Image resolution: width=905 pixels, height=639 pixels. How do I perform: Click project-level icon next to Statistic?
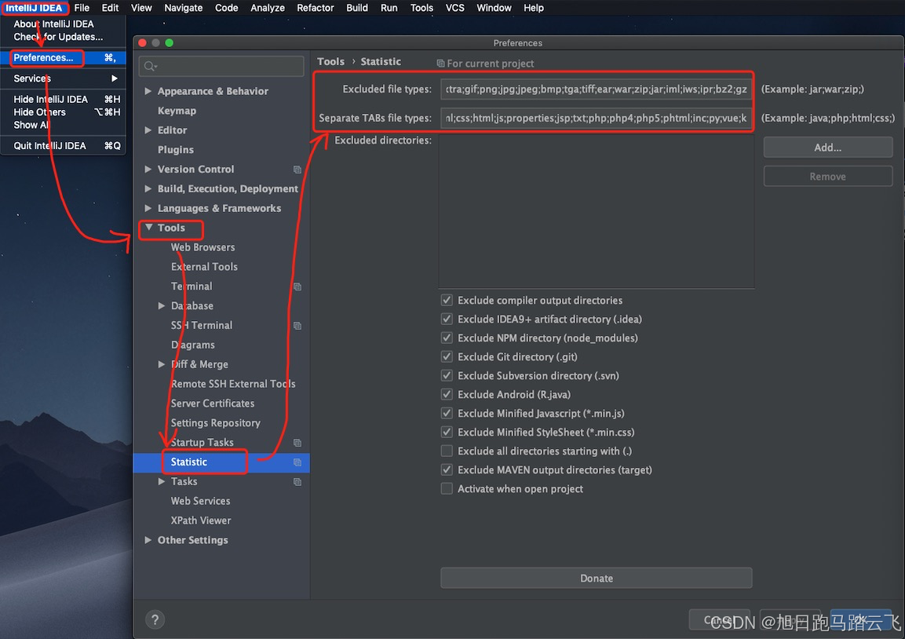click(297, 462)
